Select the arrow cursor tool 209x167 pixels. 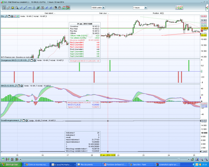point(4,8)
